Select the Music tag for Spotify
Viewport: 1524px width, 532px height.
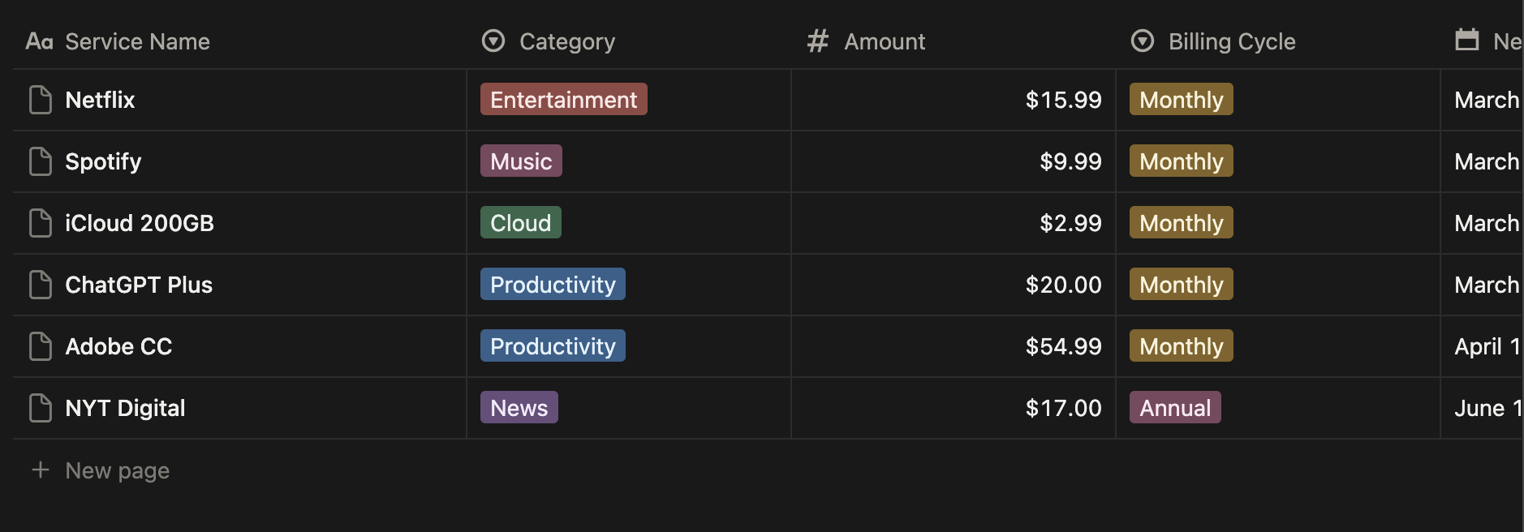(521, 161)
